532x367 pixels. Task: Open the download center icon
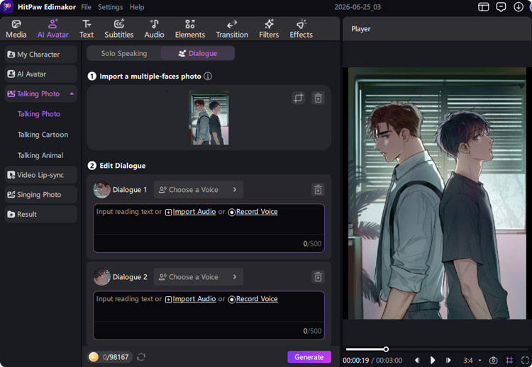[x=519, y=7]
